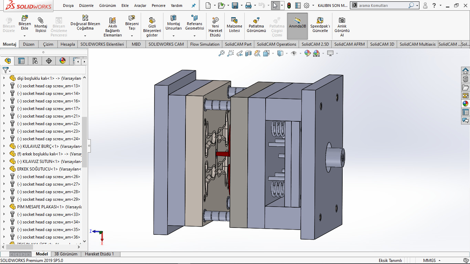Click the feature tree vertical scrollbar thumb
Image resolution: width=470 pixels, height=264 pixels.
[84, 142]
